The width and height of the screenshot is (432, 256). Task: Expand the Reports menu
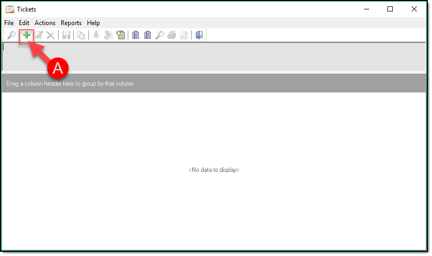[x=71, y=23]
